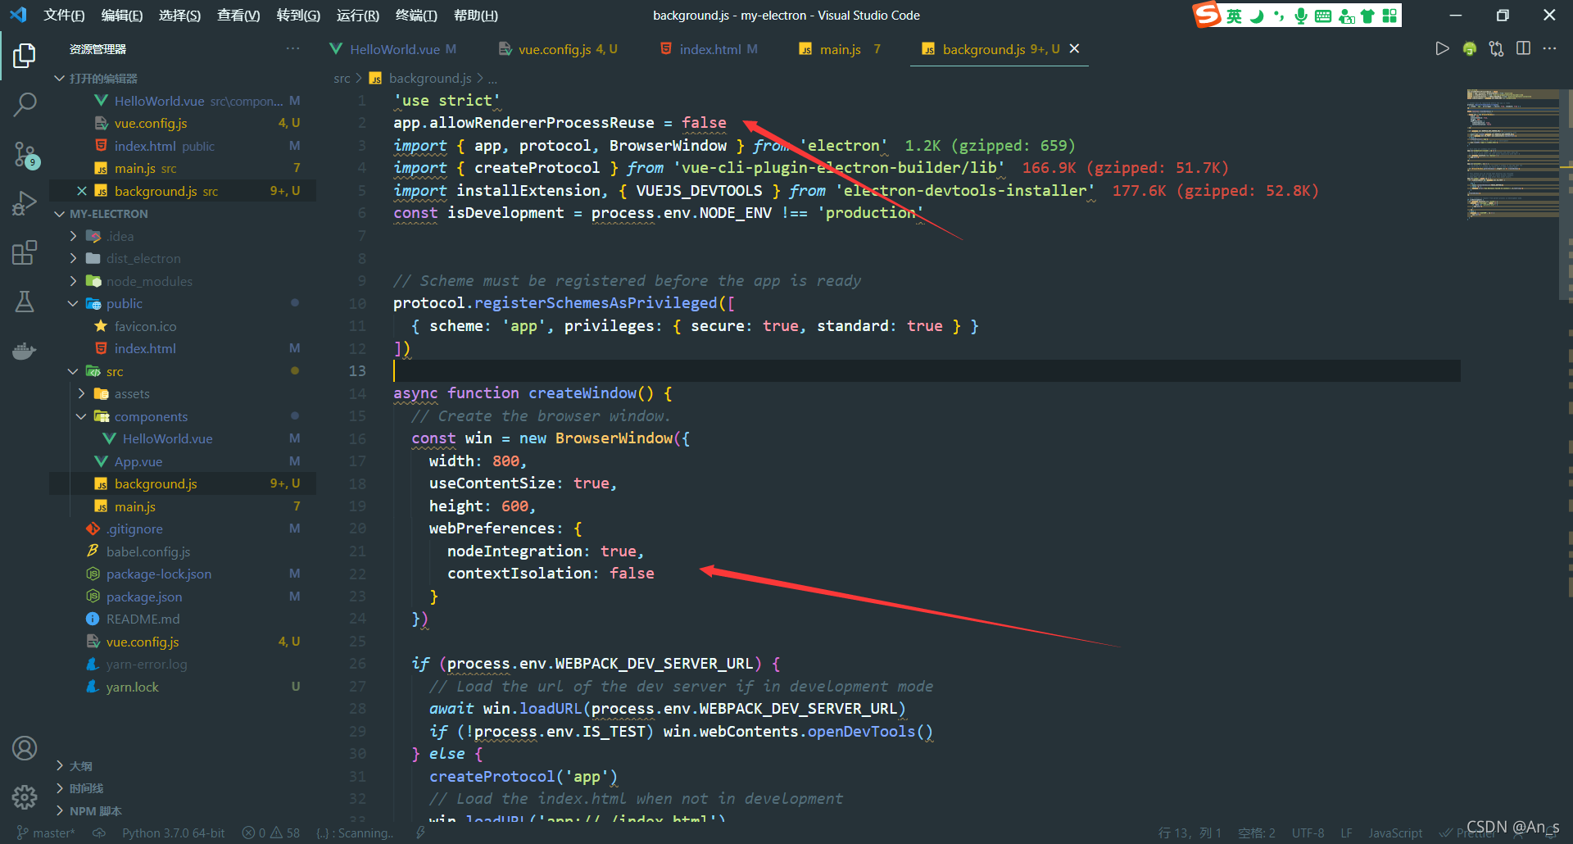The image size is (1573, 844).
Task: Click the Split Editor icon
Action: pyautogui.click(x=1524, y=48)
